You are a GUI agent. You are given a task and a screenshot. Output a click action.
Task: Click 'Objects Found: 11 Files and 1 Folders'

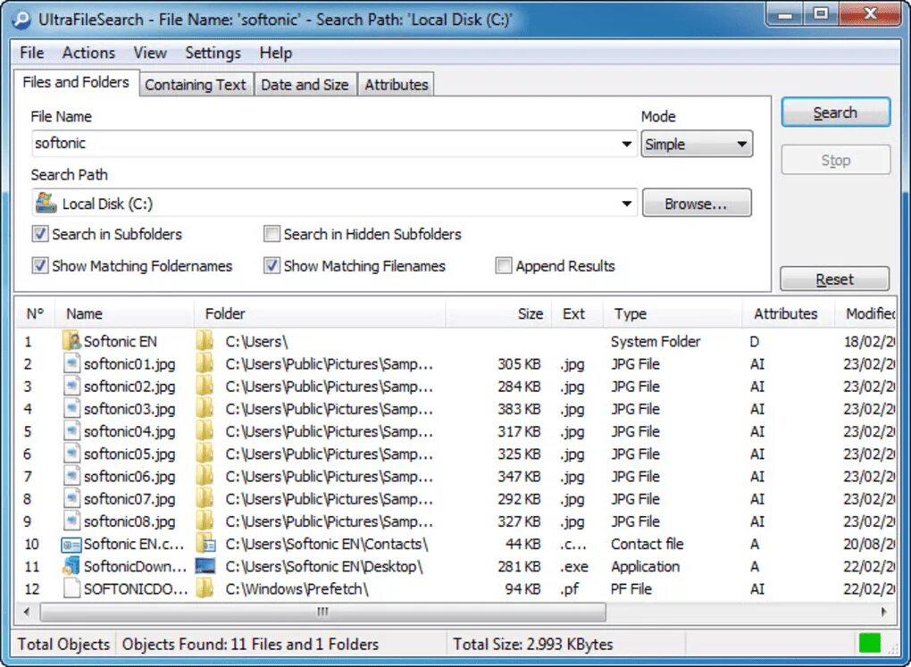[x=250, y=644]
